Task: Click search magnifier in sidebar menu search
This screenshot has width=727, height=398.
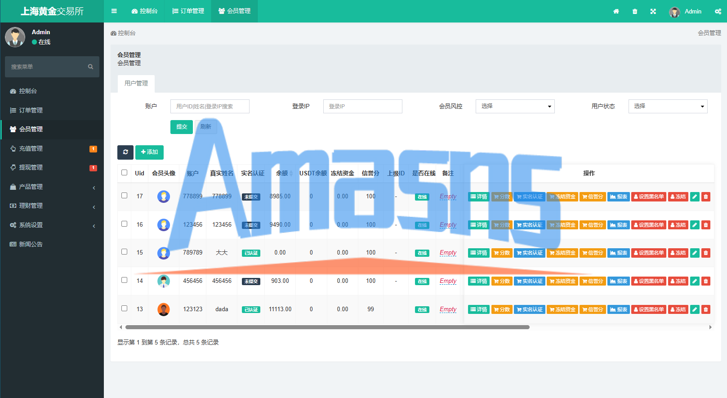Action: tap(90, 67)
